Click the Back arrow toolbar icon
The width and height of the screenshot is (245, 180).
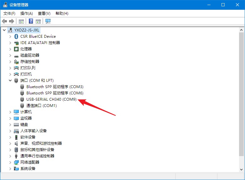coord(4,21)
